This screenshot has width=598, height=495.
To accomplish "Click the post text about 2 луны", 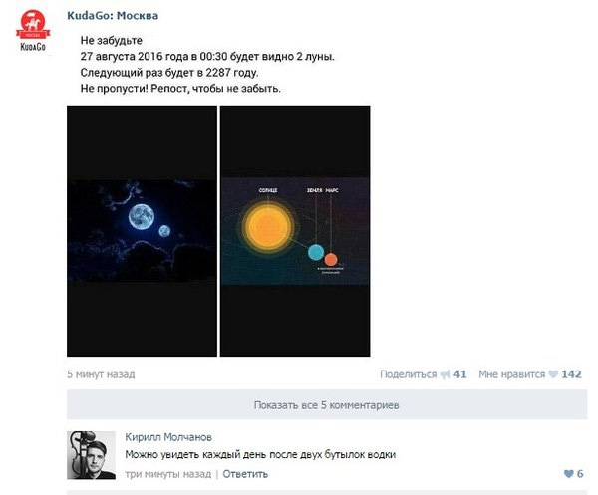I will click(207, 57).
